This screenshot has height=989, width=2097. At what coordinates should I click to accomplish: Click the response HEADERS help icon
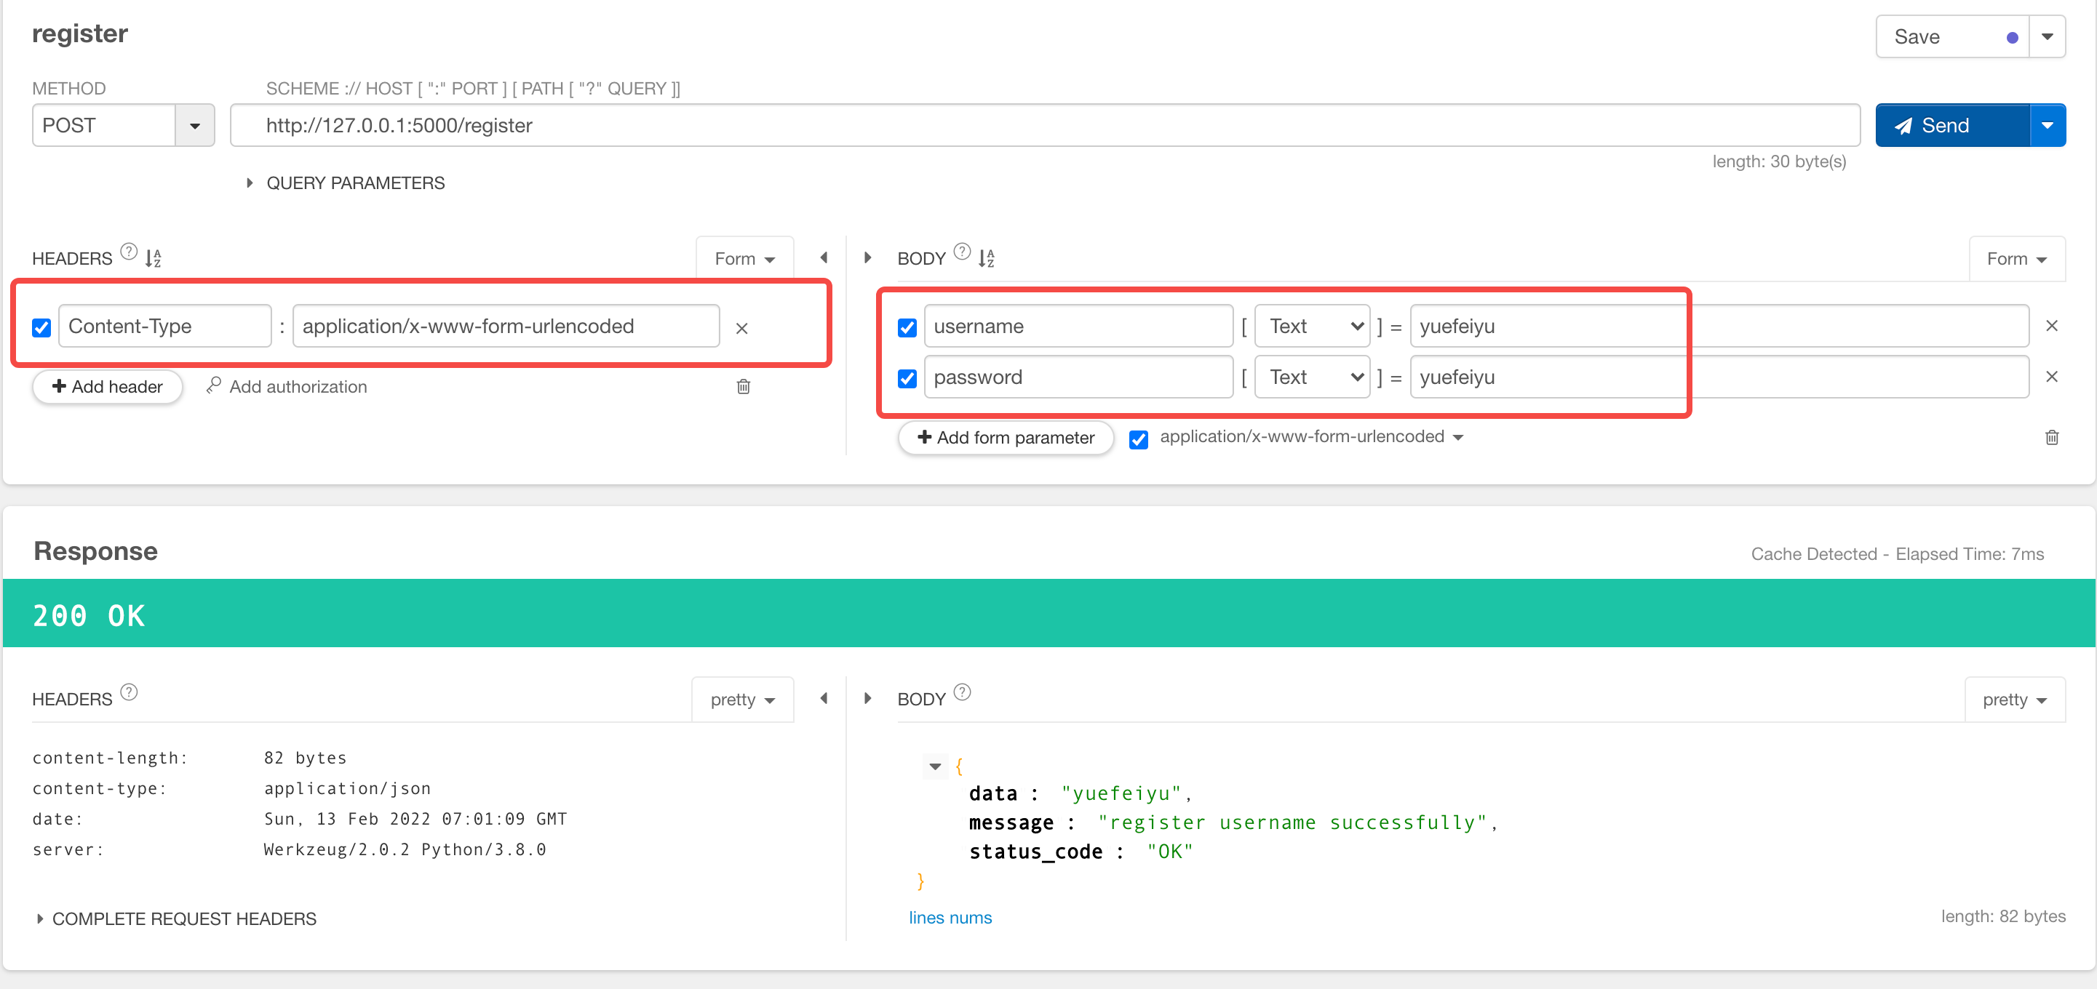tap(129, 692)
